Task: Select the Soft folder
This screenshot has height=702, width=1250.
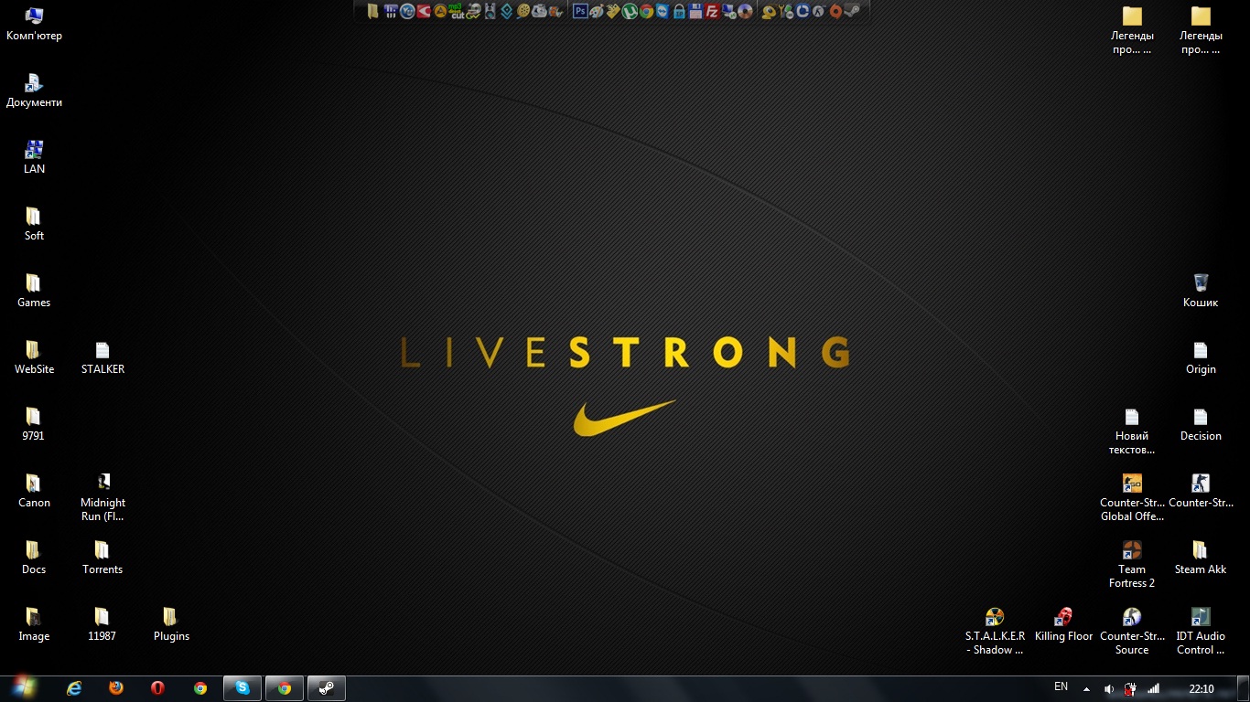Action: tap(34, 224)
